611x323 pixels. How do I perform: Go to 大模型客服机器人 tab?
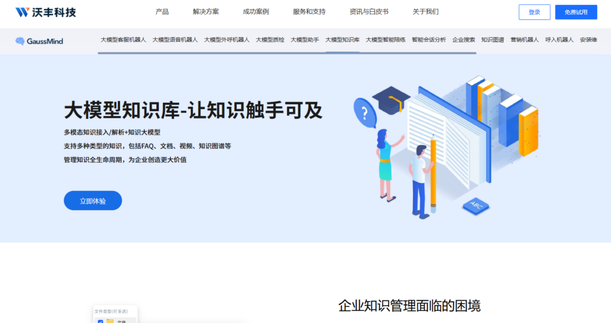(123, 40)
